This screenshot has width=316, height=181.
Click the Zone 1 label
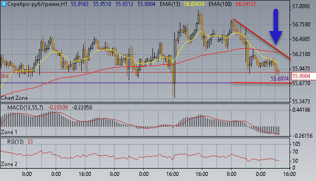click(9, 132)
